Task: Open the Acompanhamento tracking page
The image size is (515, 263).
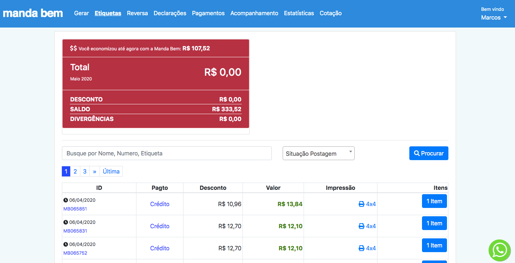Action: click(254, 13)
